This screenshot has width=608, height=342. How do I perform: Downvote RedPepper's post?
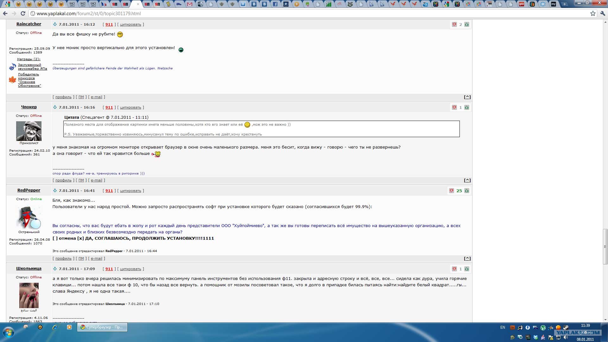(x=452, y=191)
